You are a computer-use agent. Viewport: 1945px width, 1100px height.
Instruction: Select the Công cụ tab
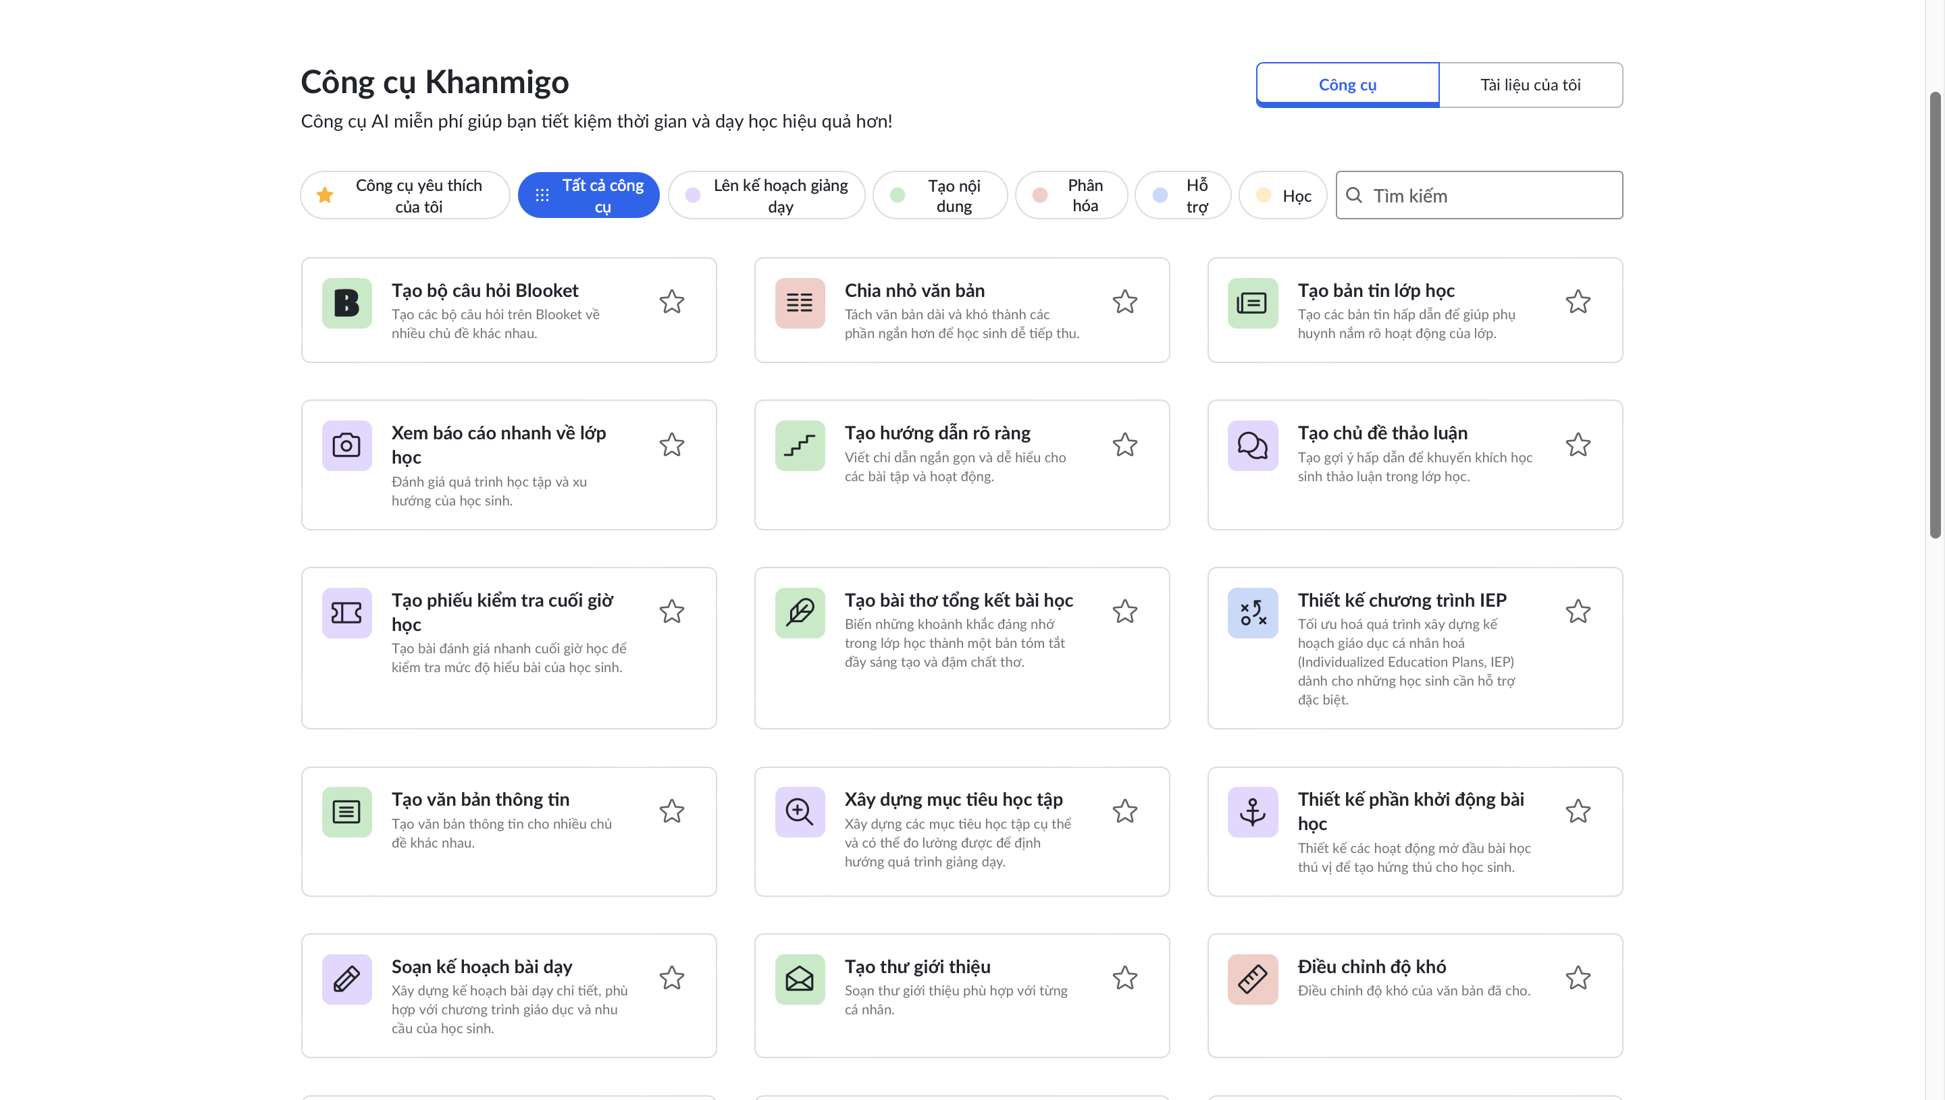tap(1347, 84)
